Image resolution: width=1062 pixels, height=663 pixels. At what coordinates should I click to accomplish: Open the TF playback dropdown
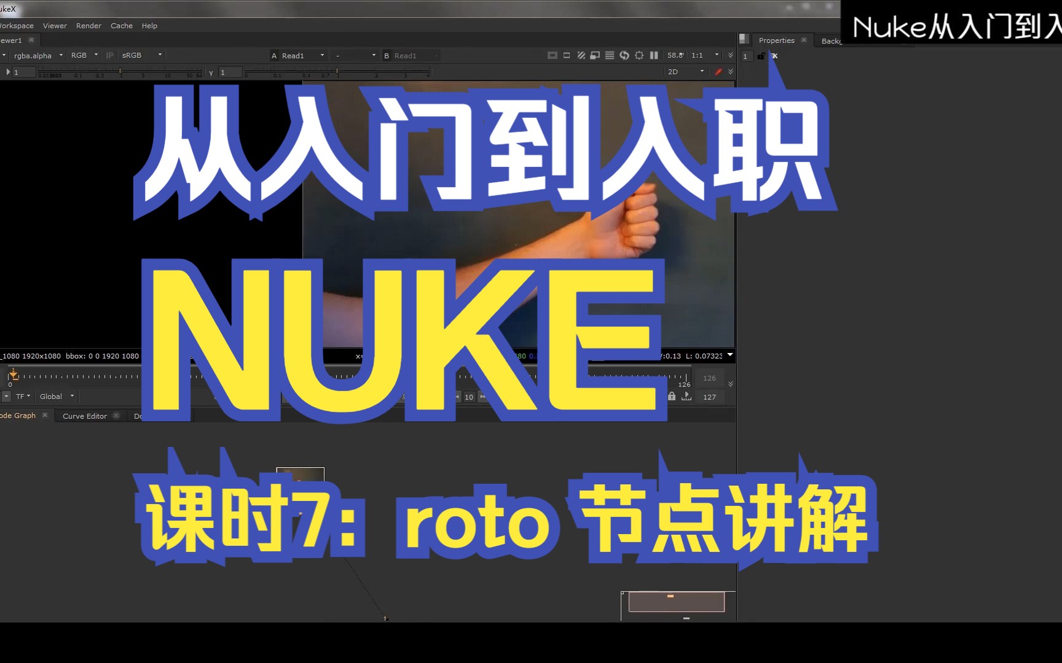point(23,397)
